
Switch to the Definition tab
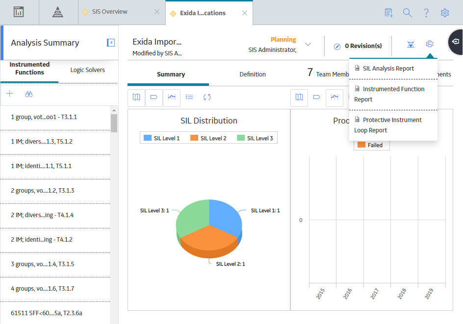tap(253, 75)
